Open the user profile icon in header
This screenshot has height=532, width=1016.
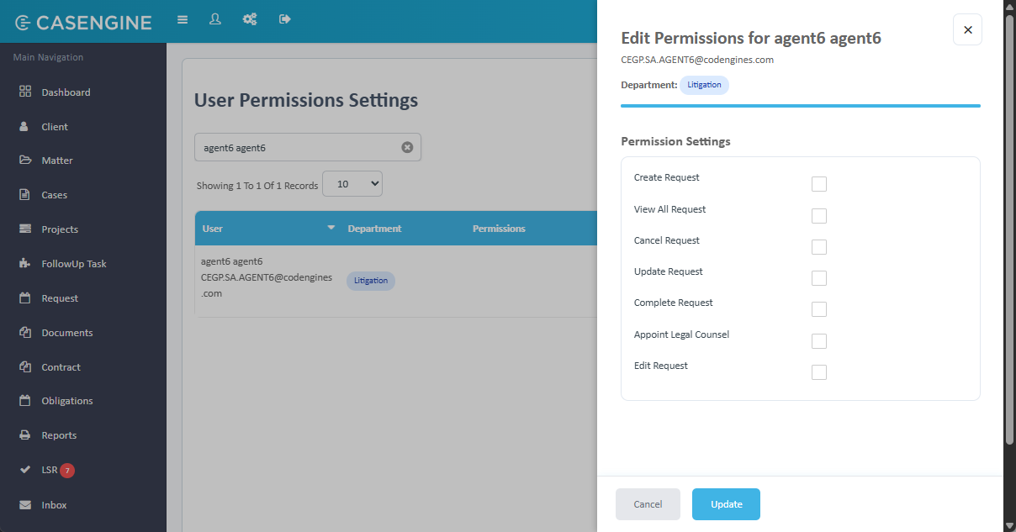click(x=215, y=19)
